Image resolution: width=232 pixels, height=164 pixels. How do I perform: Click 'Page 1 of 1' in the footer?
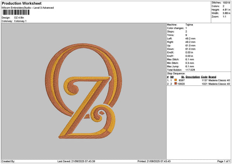(x=224, y=161)
